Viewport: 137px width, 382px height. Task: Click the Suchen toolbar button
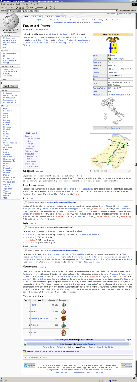29,8
